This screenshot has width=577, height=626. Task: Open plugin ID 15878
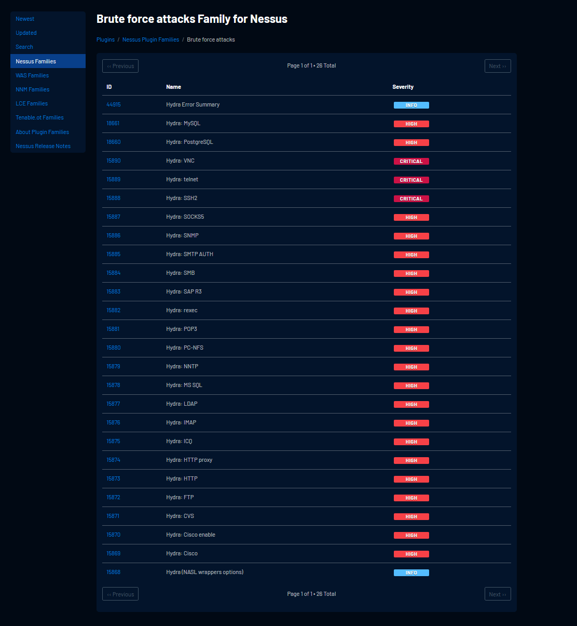[114, 385]
